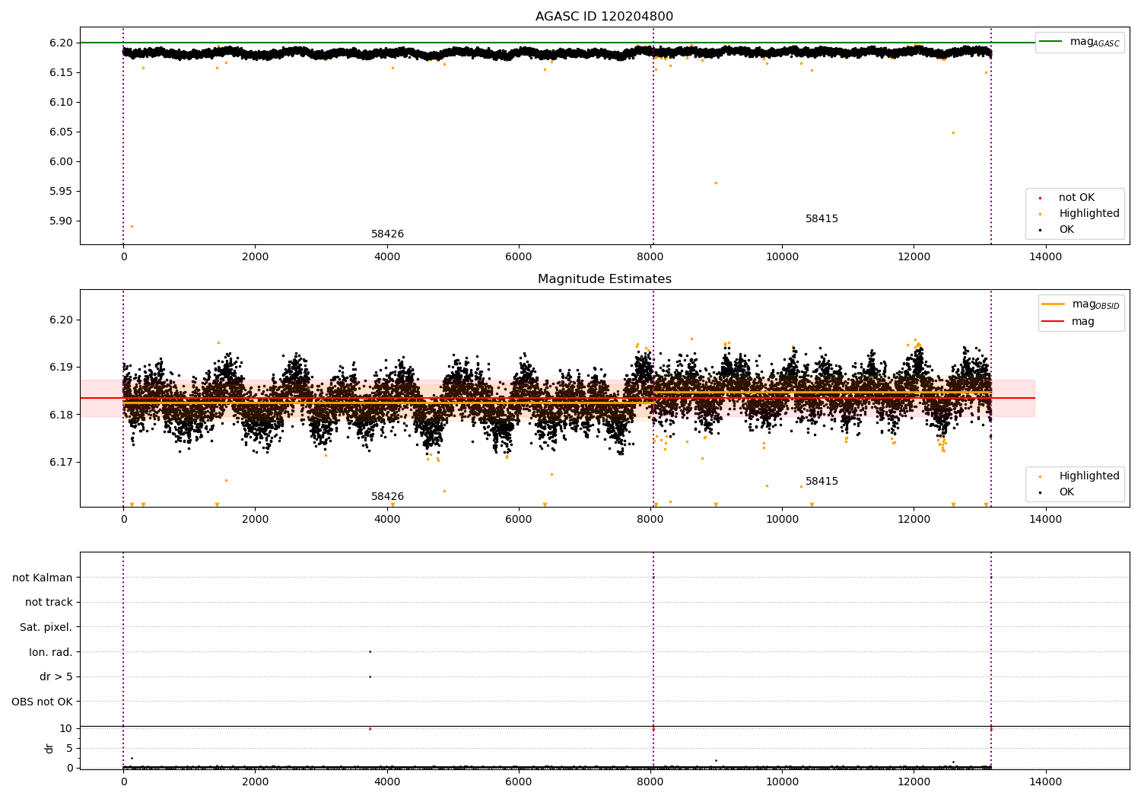The height and width of the screenshot is (799, 1141).
Task: Click the 5.90 y-tick in top plot
Action: coord(61,221)
